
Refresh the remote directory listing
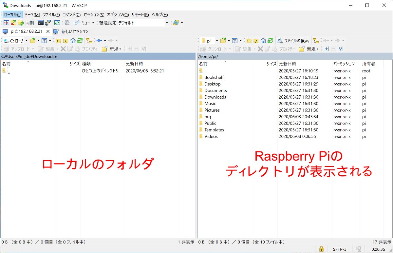(270, 41)
